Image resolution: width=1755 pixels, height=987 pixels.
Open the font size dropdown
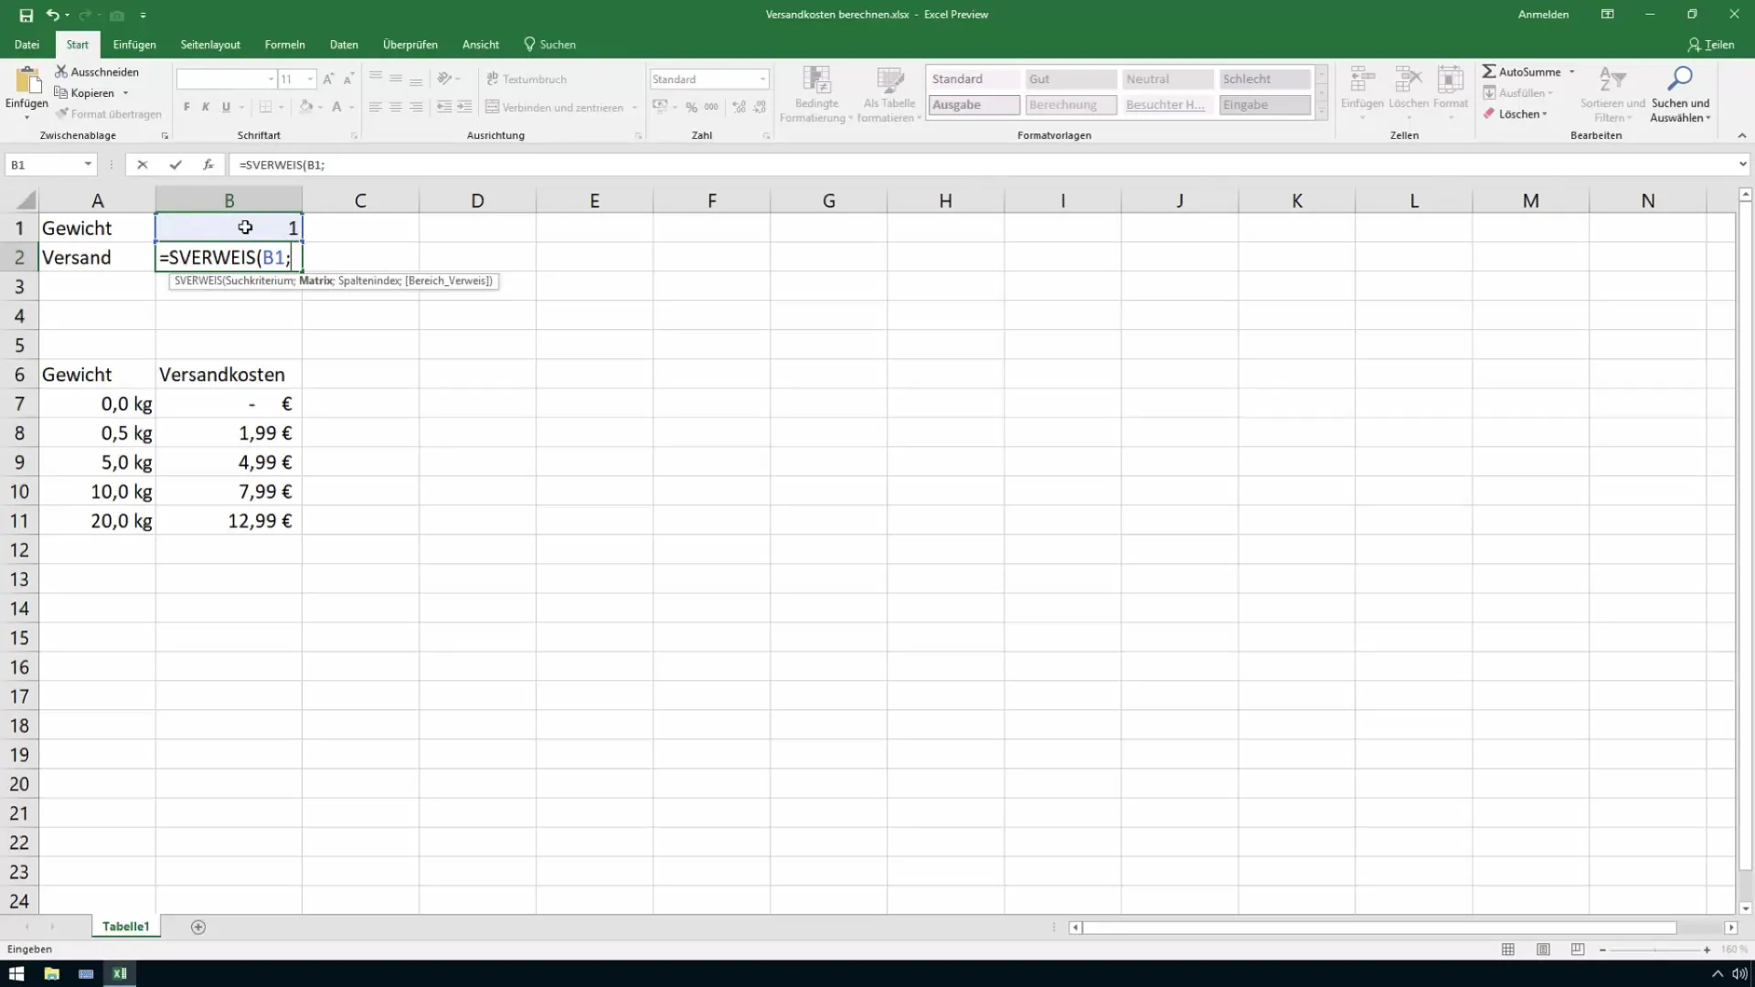311,80
